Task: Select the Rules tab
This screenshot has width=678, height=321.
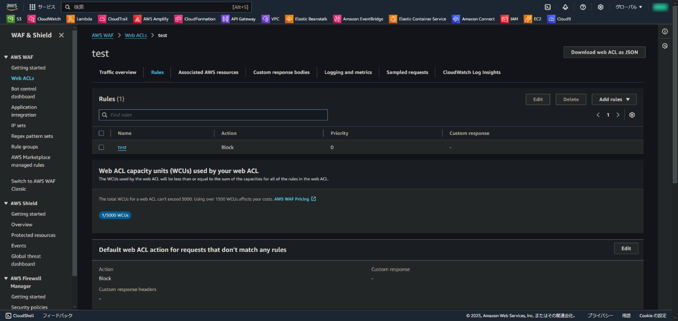Action: [157, 72]
